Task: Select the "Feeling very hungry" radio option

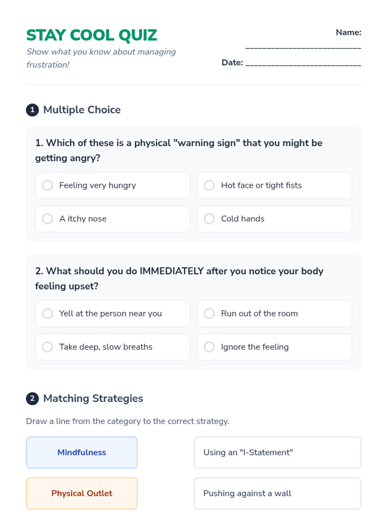Action: click(113, 185)
